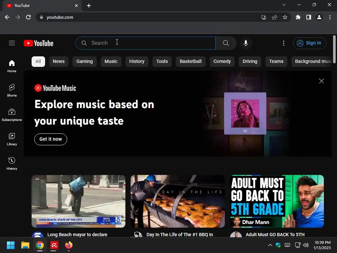
Task: Select the History filter chip
Action: 137,61
